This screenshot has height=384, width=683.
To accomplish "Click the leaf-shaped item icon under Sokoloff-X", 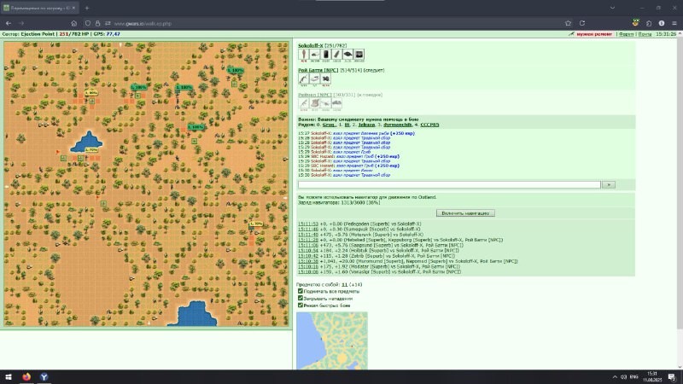I will coord(336,55).
